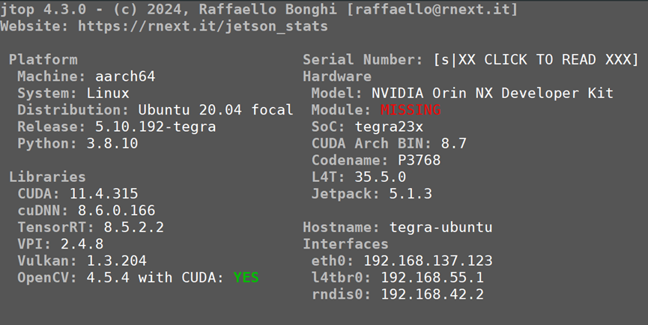
Task: Click the cuDNN version 8.6.0.166
Action: pyautogui.click(x=117, y=210)
